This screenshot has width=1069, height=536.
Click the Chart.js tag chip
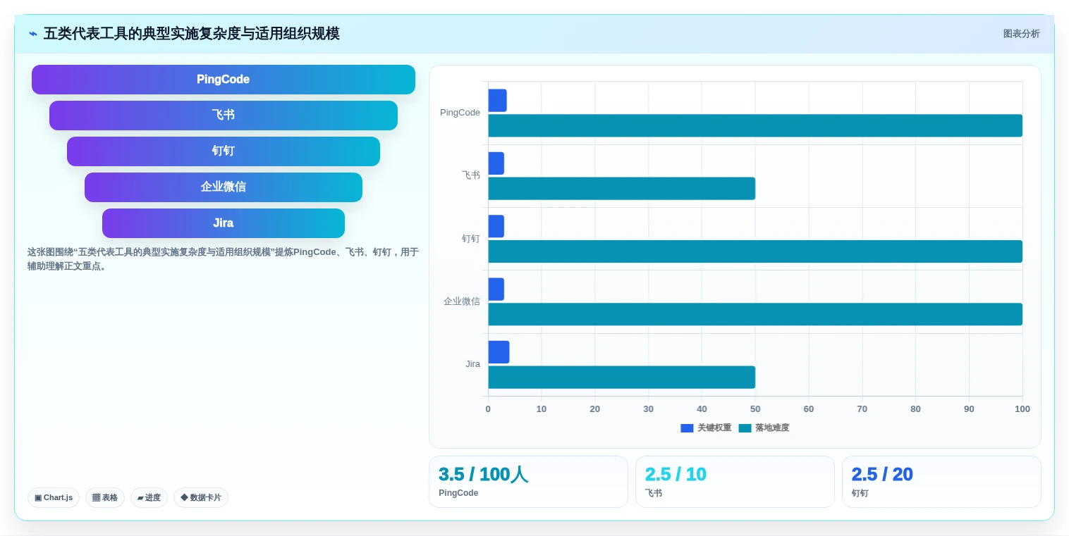(54, 497)
